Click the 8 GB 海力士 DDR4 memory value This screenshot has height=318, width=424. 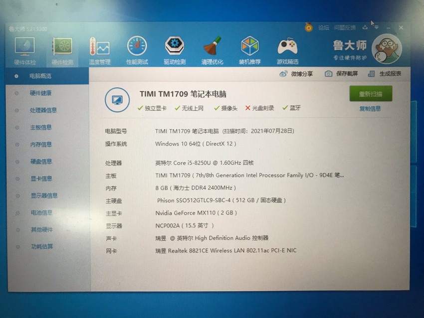[x=196, y=188]
